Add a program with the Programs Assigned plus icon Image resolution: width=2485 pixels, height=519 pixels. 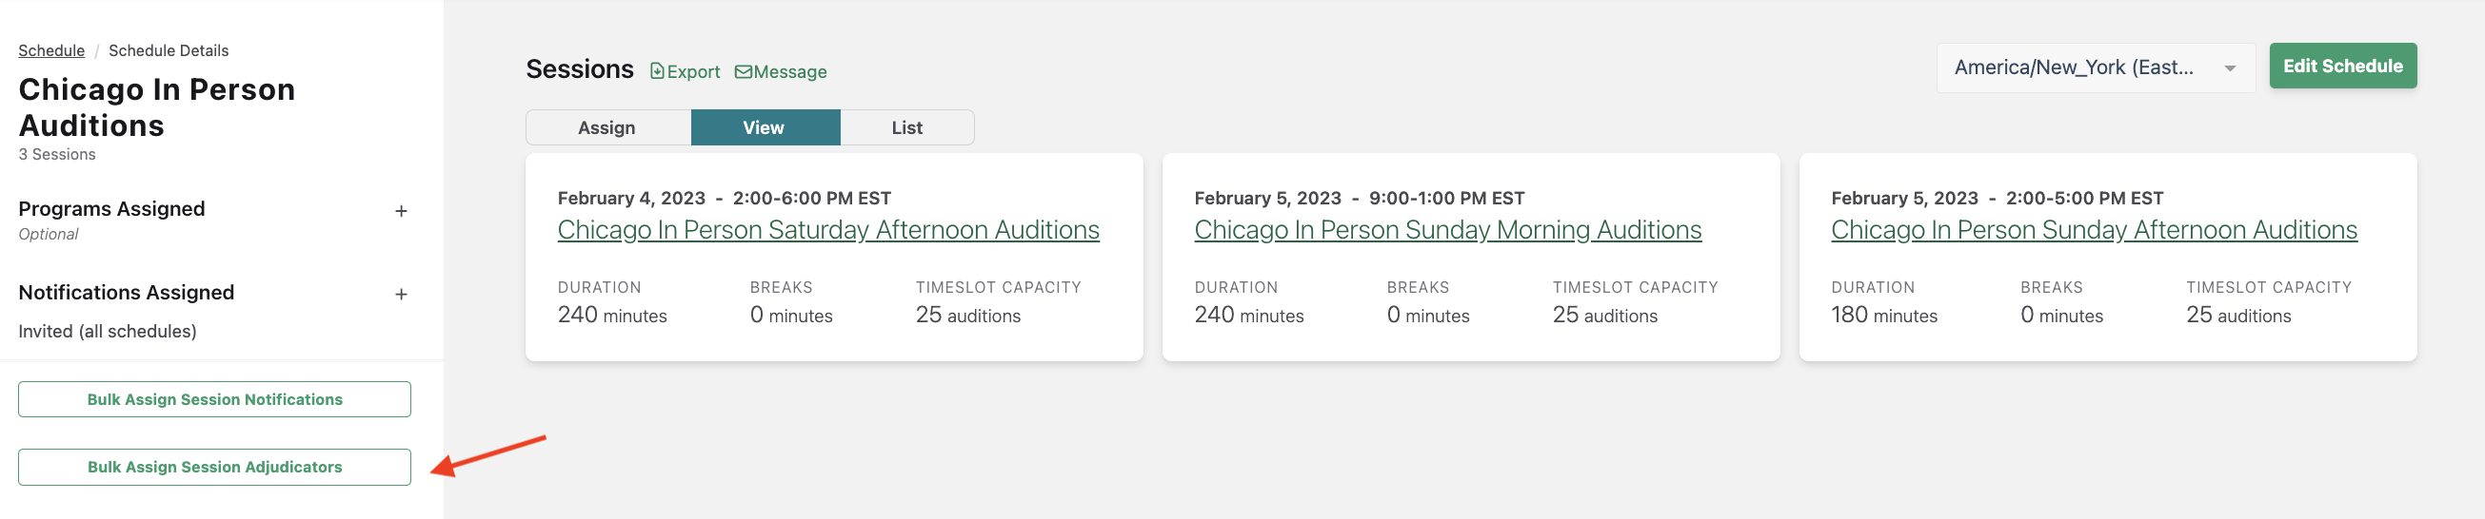[x=401, y=211]
